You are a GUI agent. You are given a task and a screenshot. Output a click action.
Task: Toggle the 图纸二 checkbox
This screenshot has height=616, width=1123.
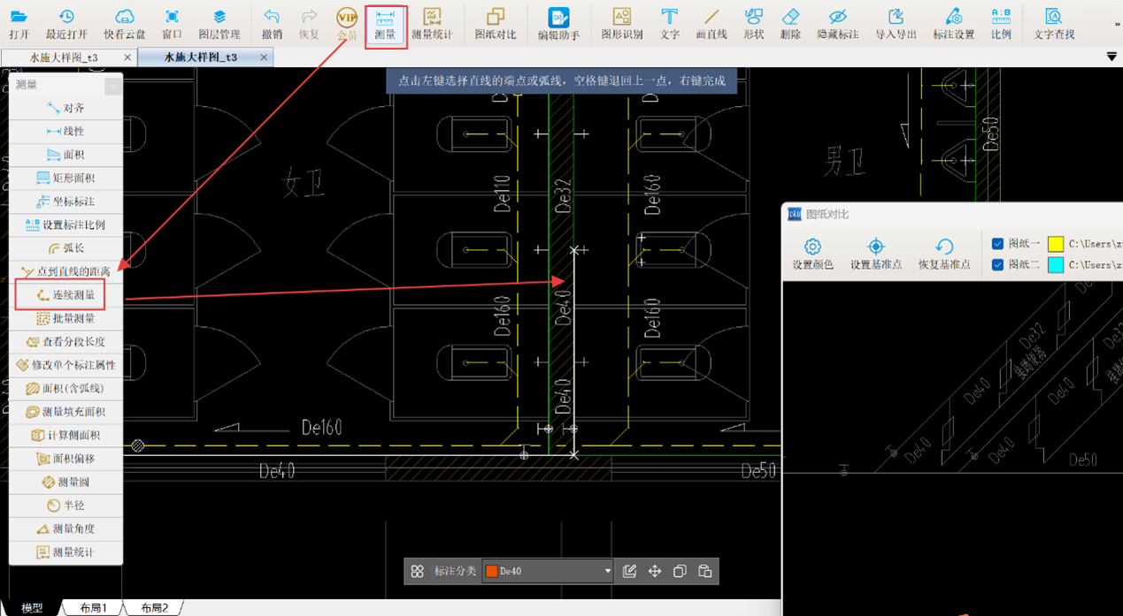(997, 265)
